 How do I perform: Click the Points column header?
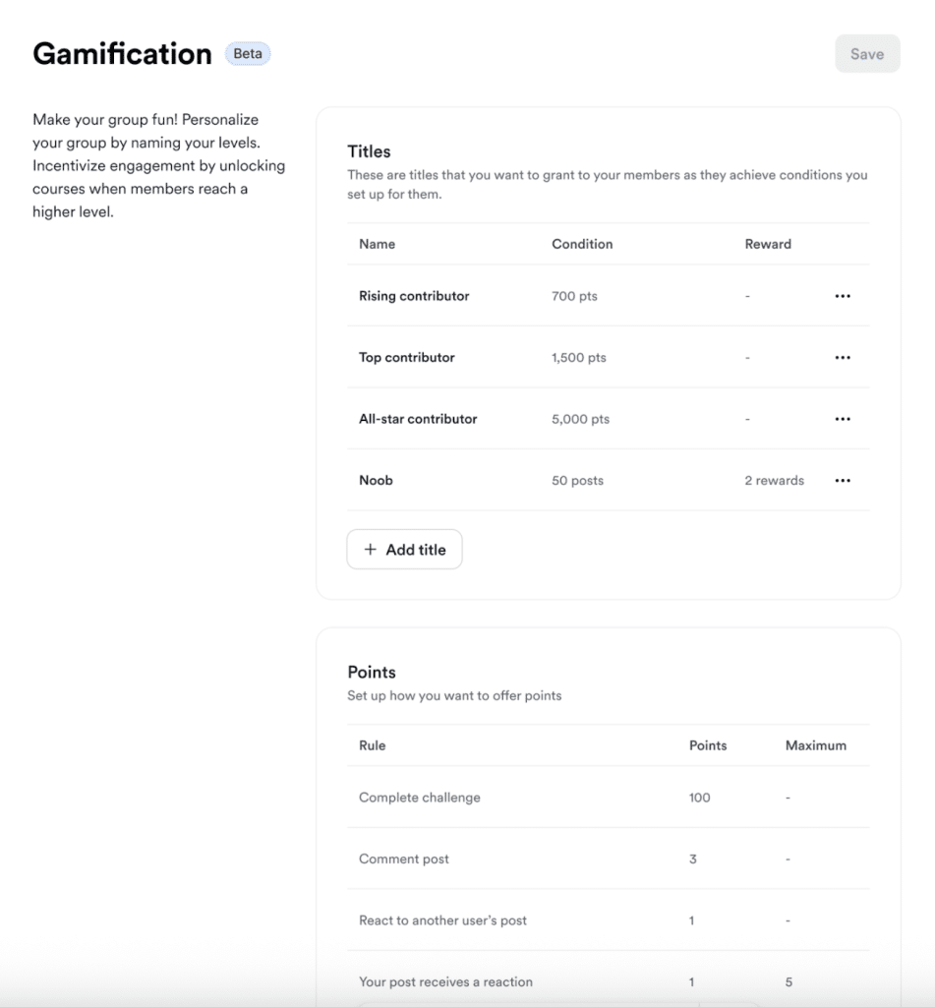708,745
